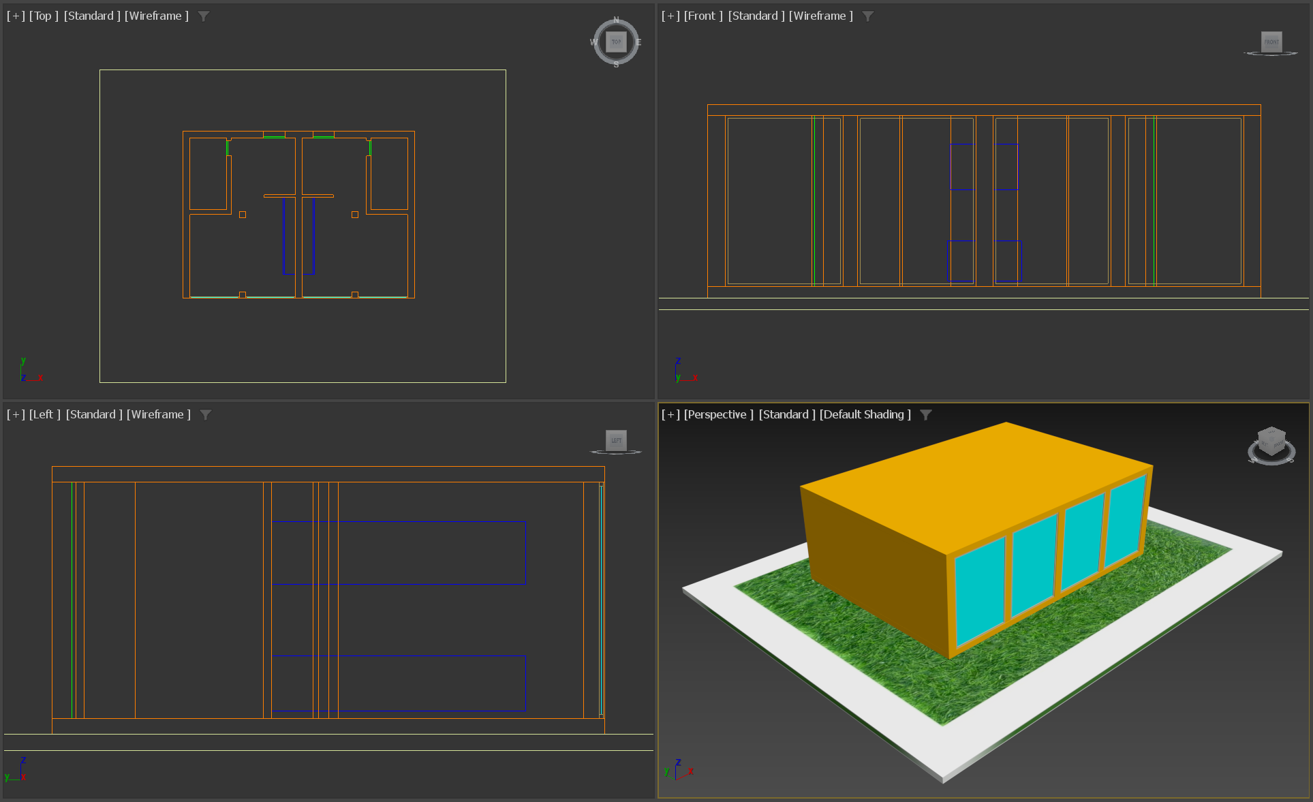Viewport: 1313px width, 802px height.
Task: Click [Standard] label in Left viewport
Action: click(94, 414)
